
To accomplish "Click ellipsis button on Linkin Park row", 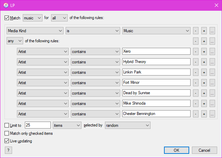I will [212, 72].
